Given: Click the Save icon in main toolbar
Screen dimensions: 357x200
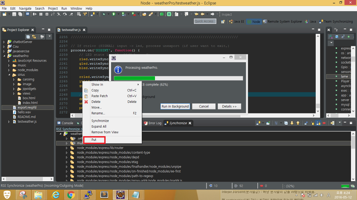Looking at the screenshot, I should (x=14, y=14).
